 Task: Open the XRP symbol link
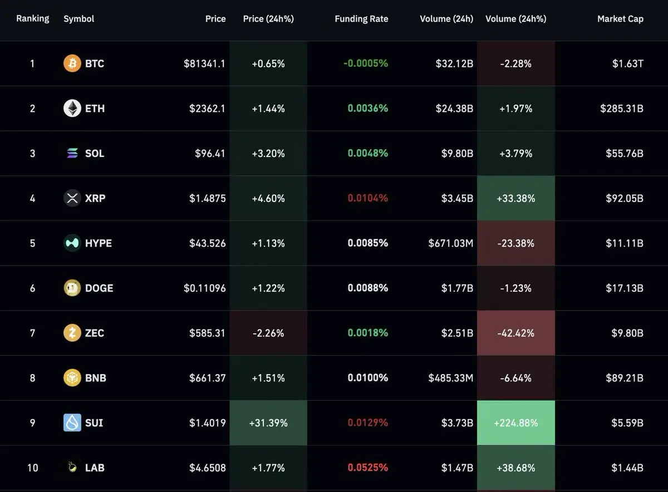point(95,198)
